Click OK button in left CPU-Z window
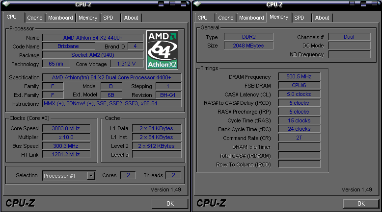 click(x=170, y=204)
